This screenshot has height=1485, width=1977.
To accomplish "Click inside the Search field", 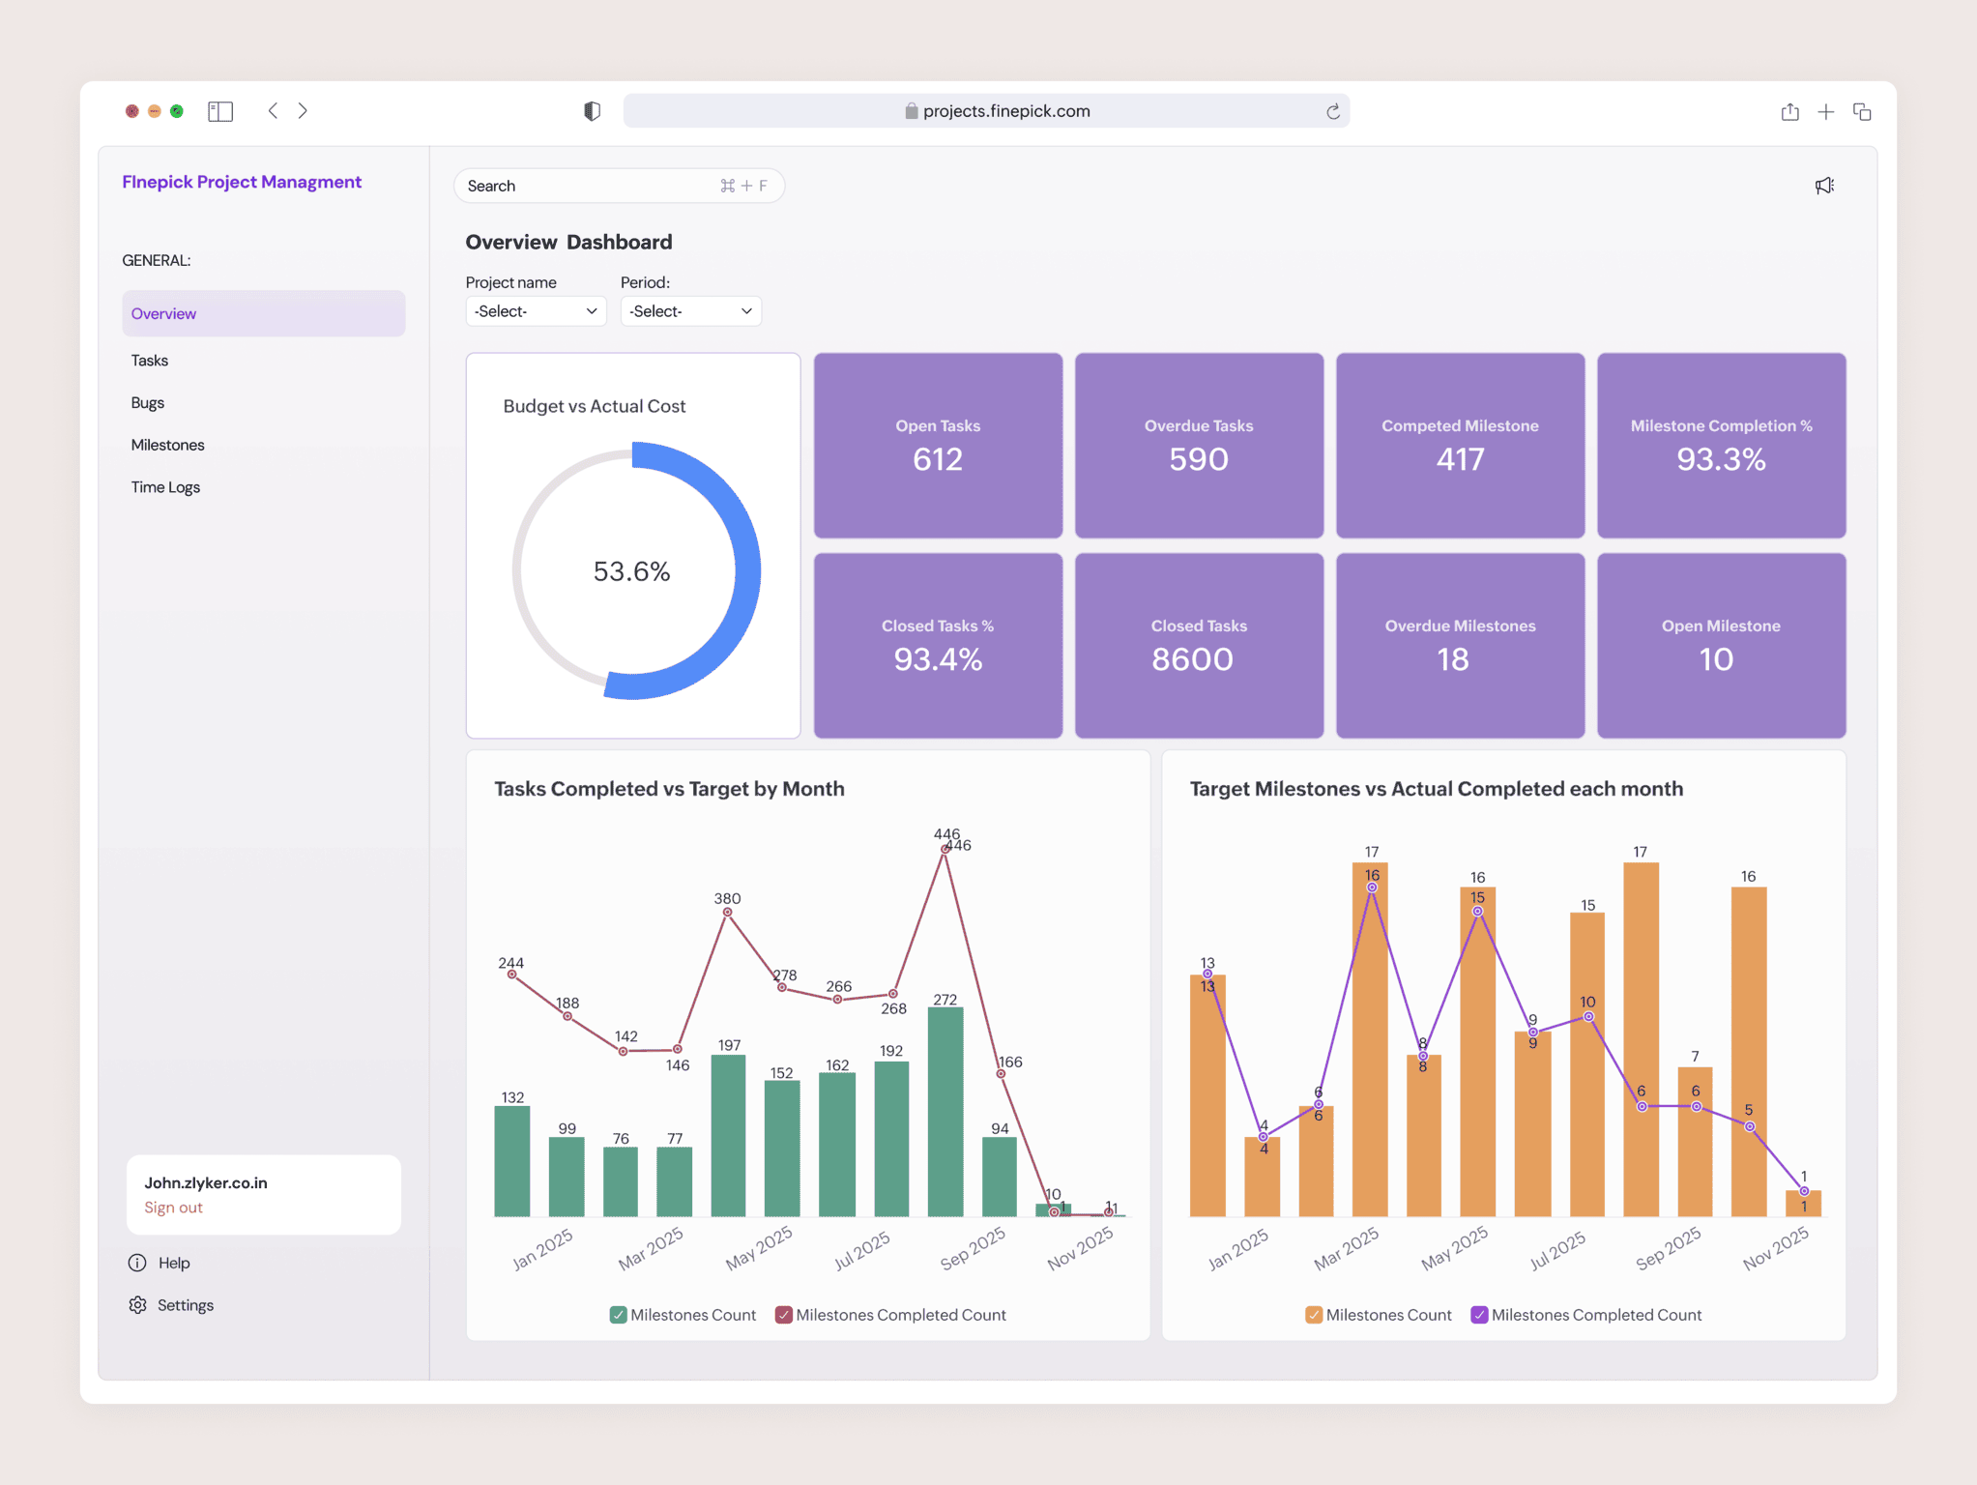I will (580, 185).
